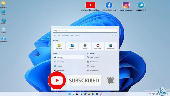This screenshot has width=170, height=96.
Task: Open the ENG language switcher
Action: (154, 94)
